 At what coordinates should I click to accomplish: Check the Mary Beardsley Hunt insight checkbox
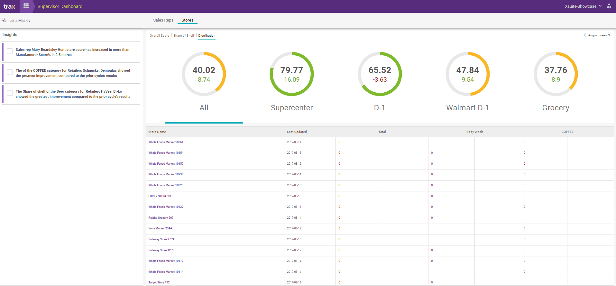10,51
